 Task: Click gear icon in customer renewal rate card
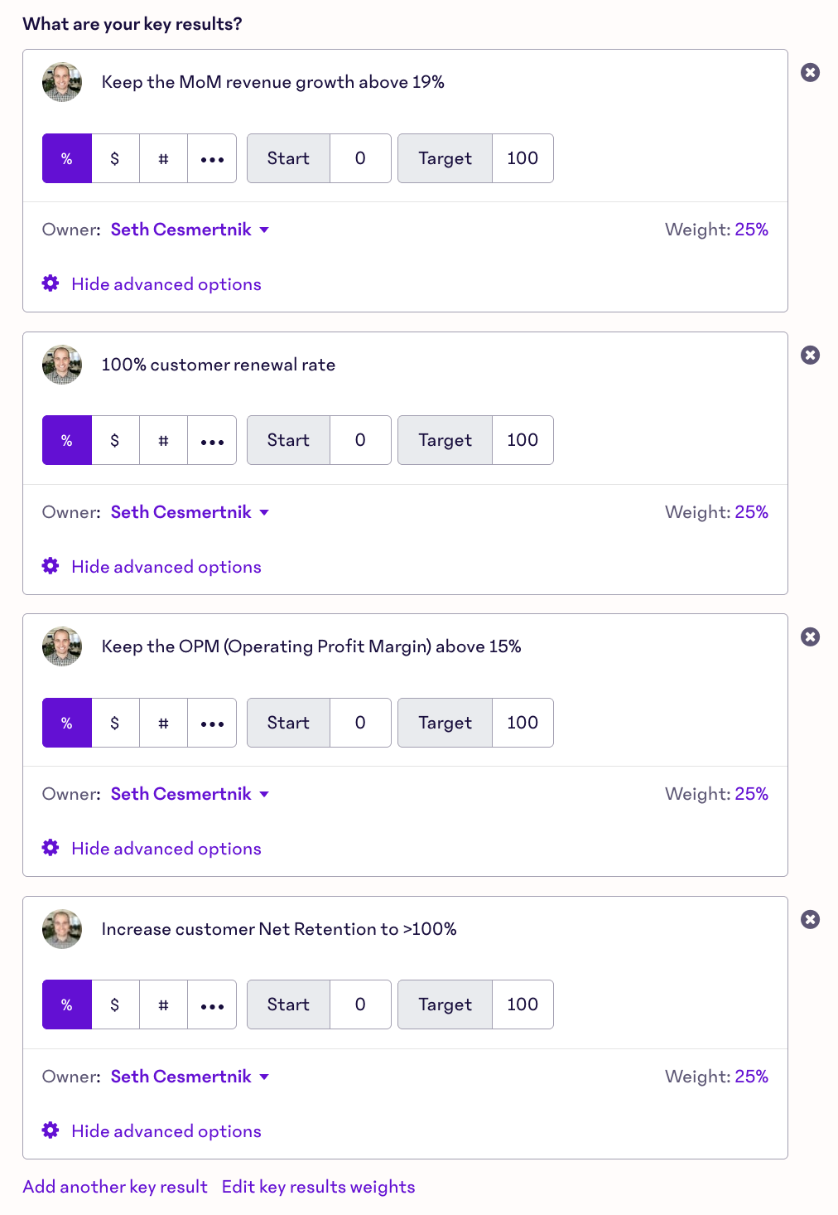click(51, 567)
